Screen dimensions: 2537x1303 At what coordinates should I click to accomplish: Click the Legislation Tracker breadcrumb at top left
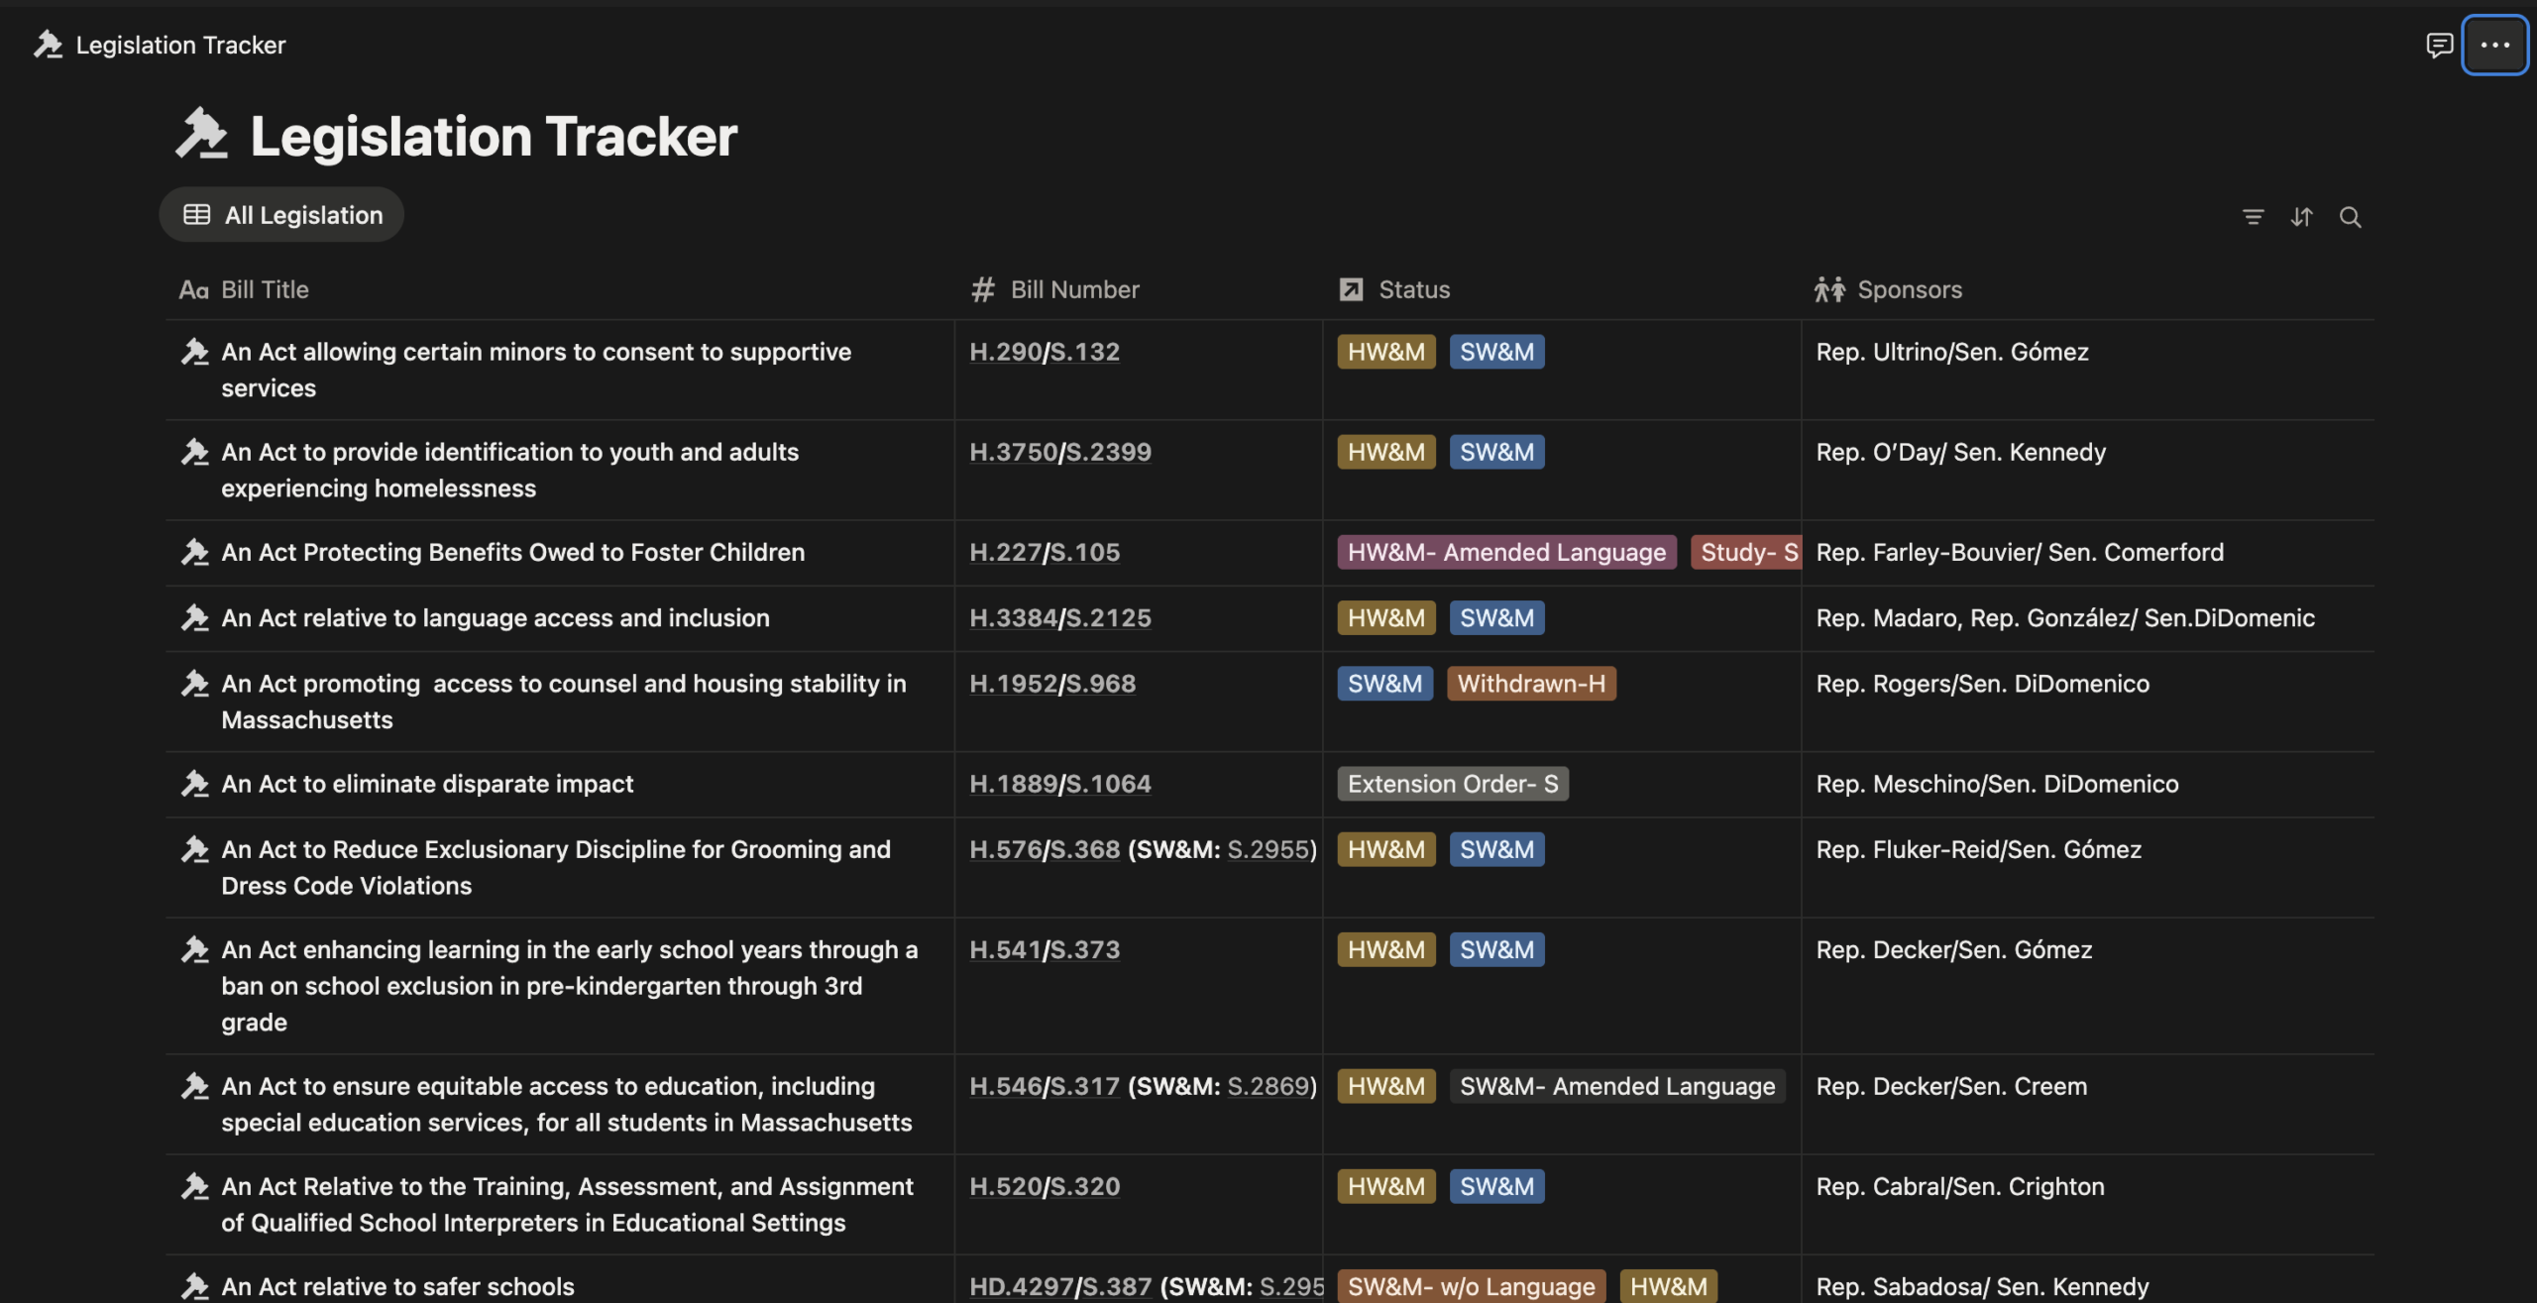(x=179, y=45)
